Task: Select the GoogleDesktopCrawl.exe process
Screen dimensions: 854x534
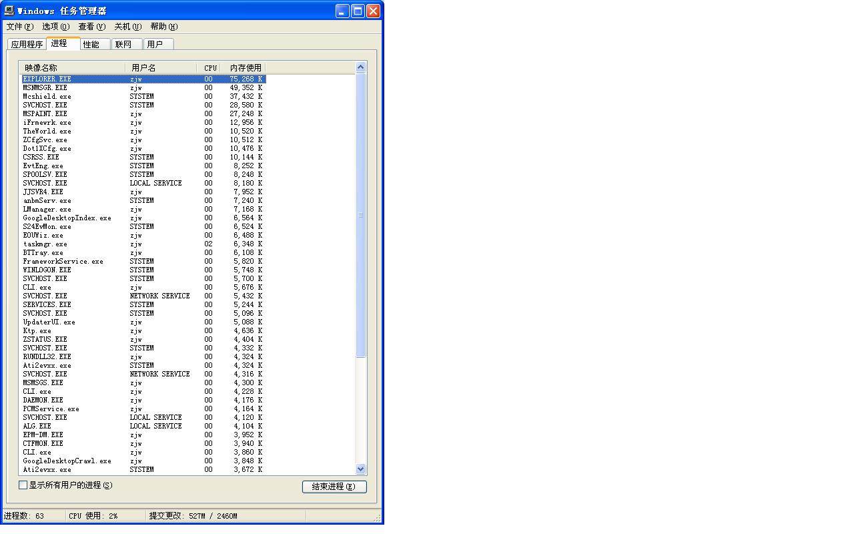Action: coord(143,461)
